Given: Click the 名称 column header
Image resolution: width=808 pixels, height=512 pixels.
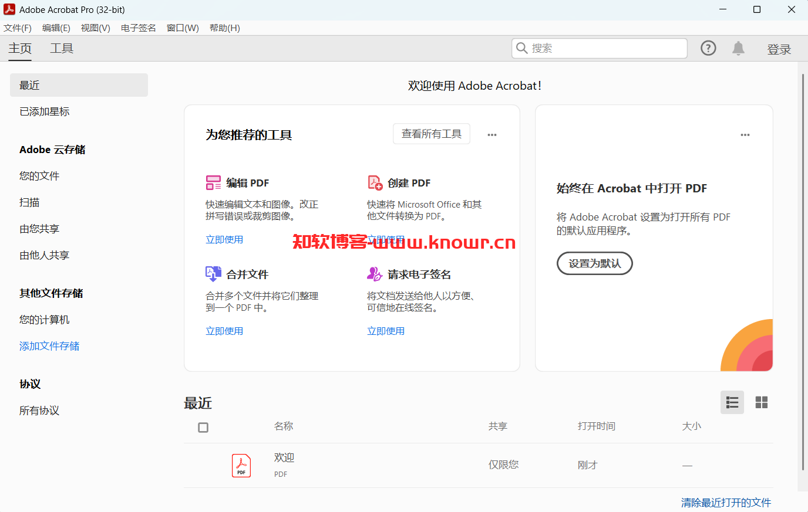Looking at the screenshot, I should coord(284,426).
